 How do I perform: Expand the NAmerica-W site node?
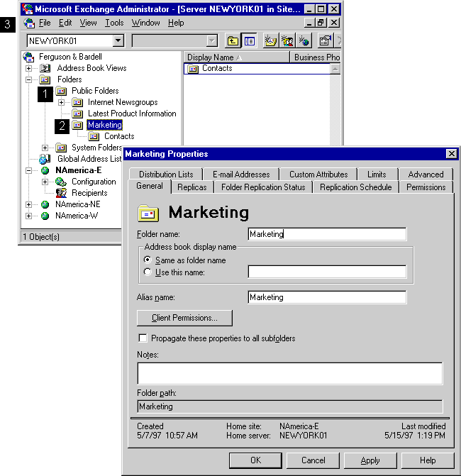[28, 216]
